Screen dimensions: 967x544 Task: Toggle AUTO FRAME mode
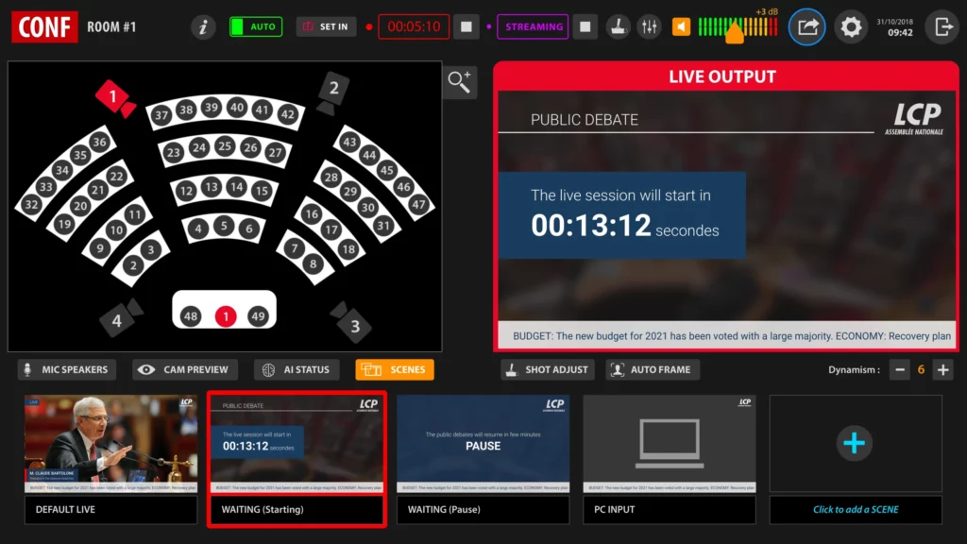click(x=653, y=370)
